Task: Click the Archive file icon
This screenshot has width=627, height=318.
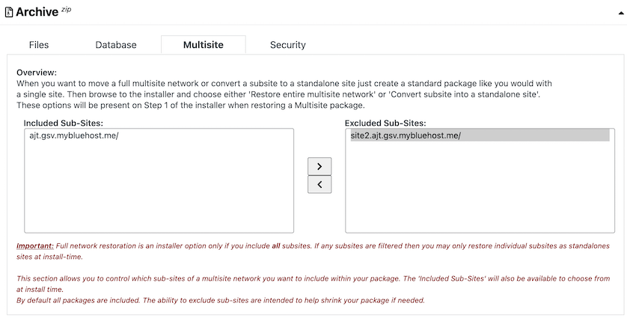Action: (x=9, y=13)
